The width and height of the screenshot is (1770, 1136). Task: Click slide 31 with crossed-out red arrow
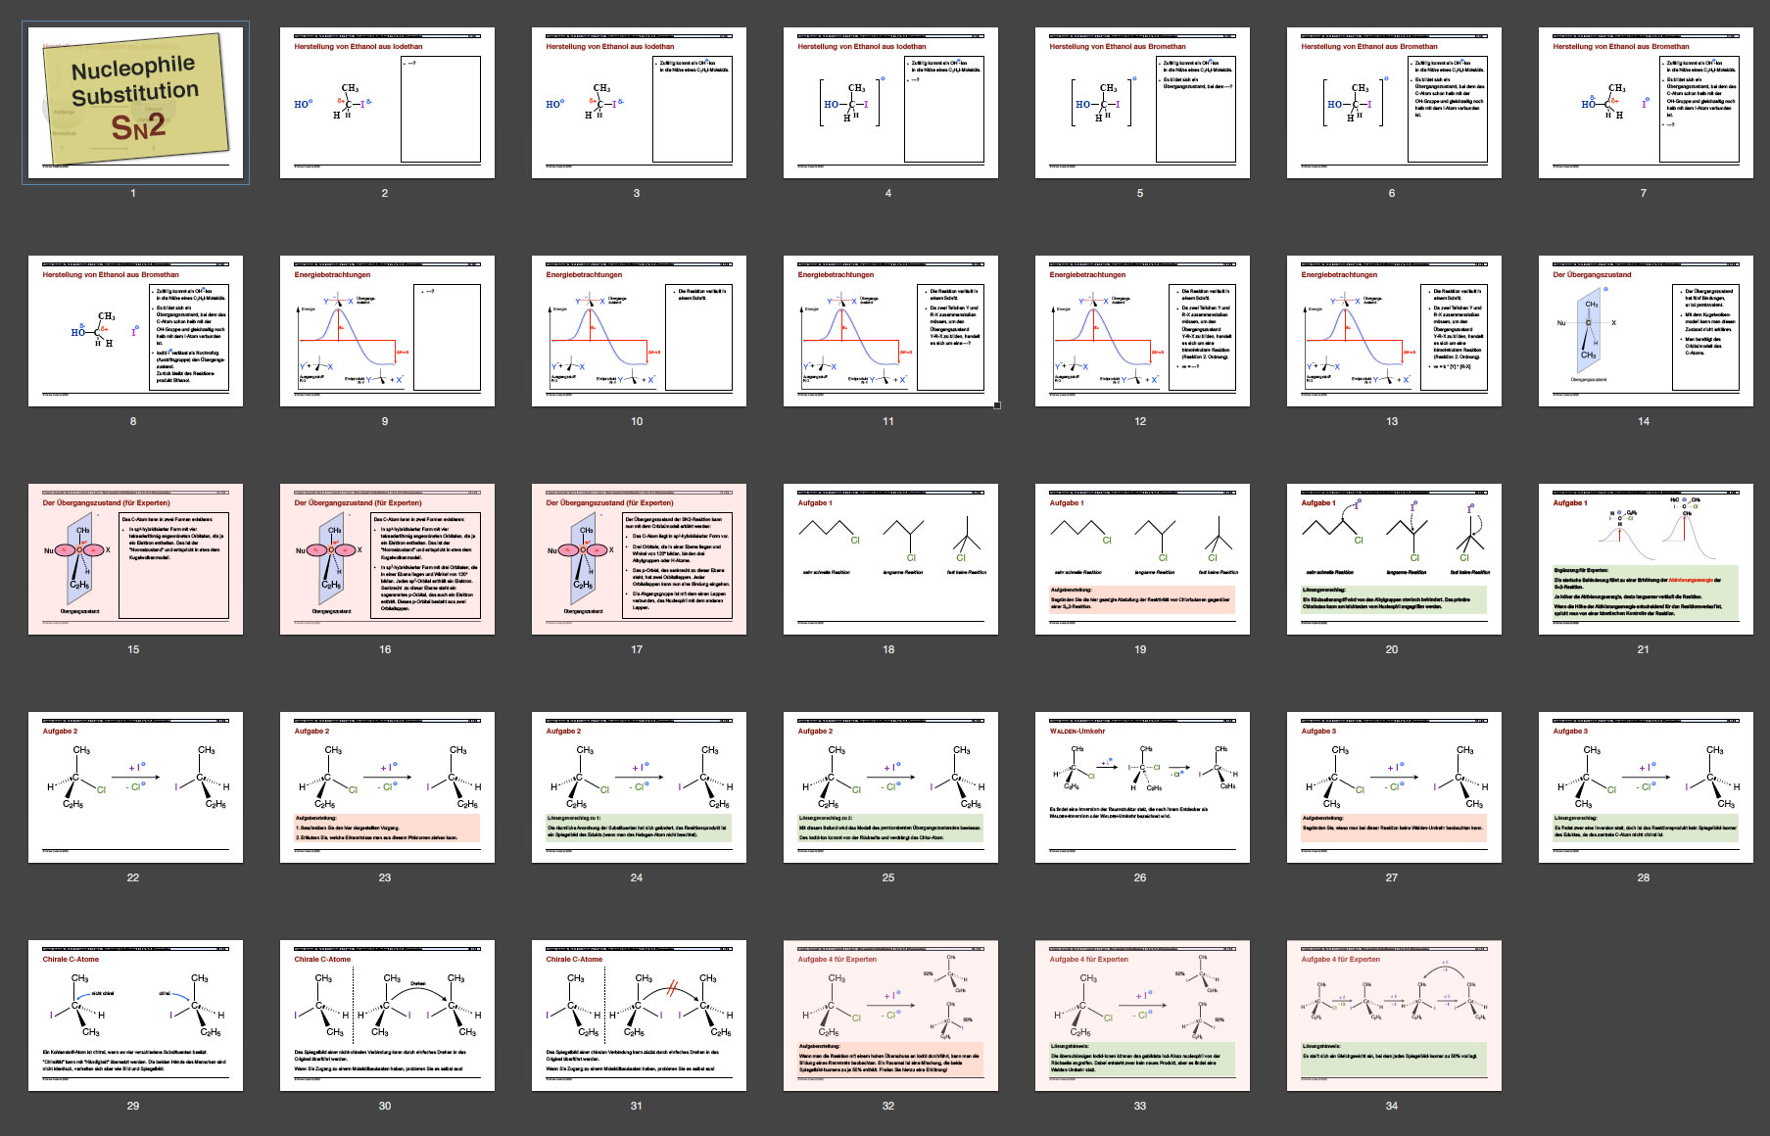click(x=639, y=1016)
